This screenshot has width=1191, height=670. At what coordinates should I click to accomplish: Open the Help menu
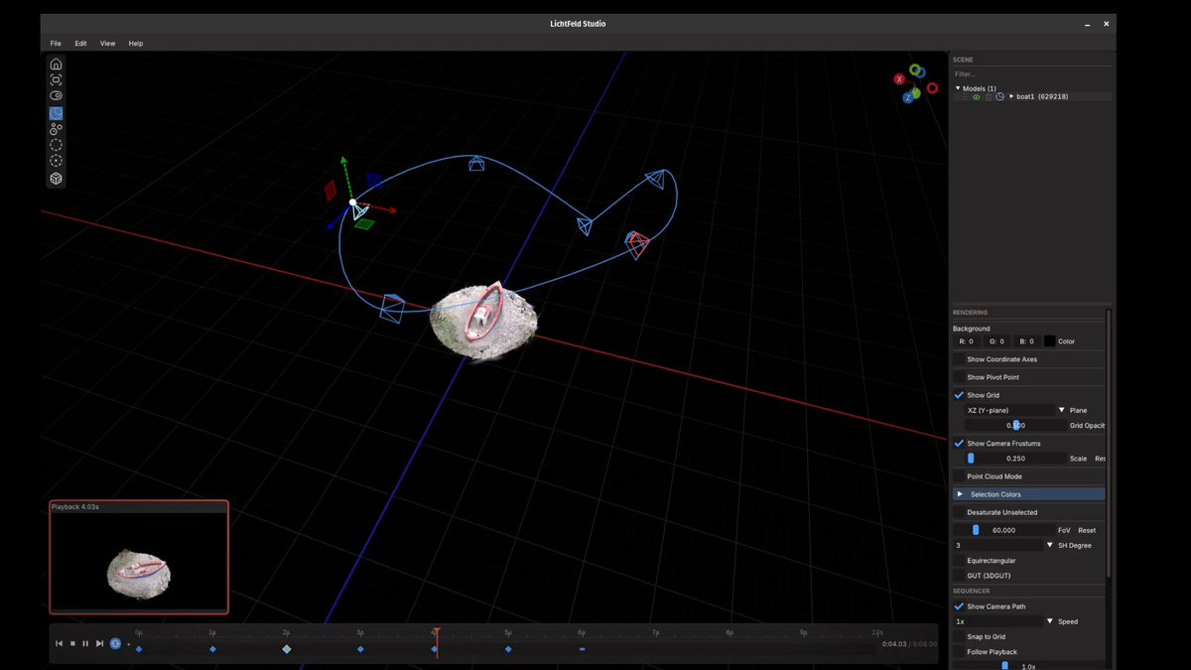point(136,44)
